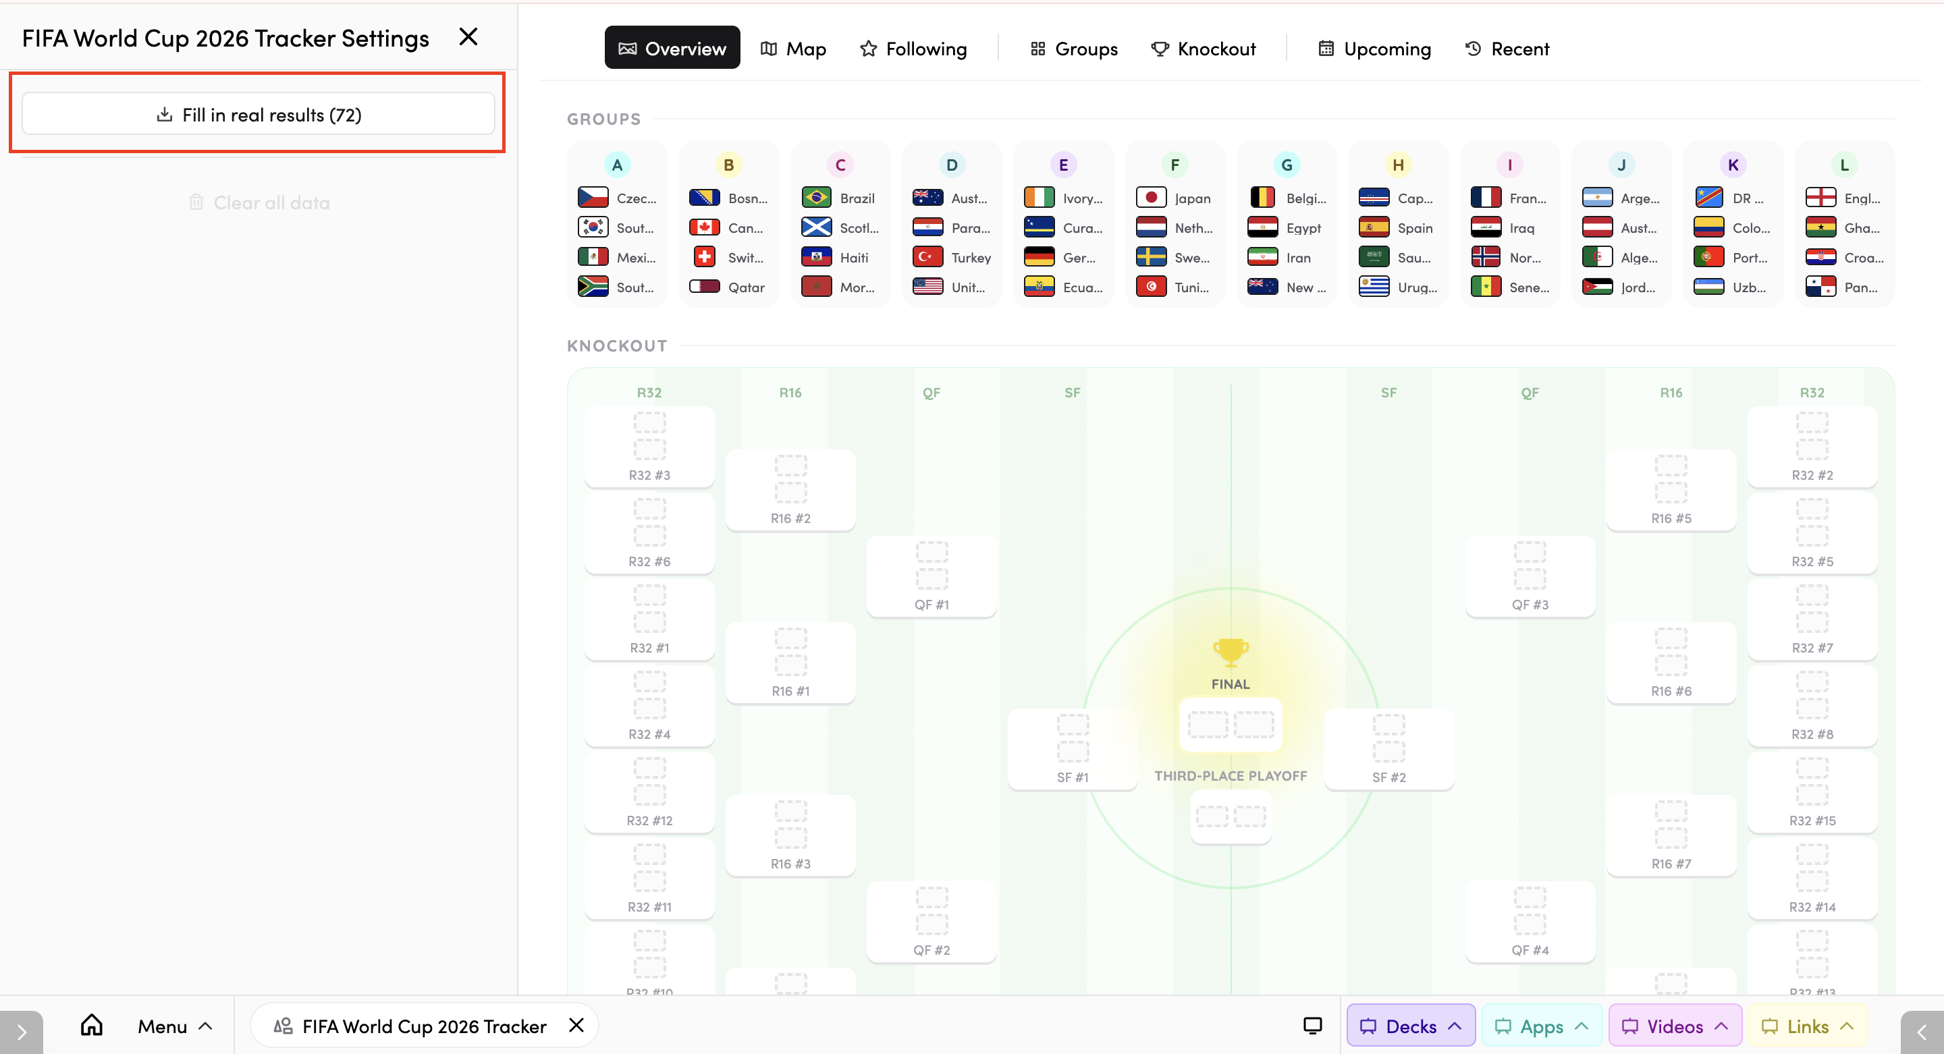This screenshot has height=1054, width=1944.
Task: Open Group G badge
Action: pyautogui.click(x=1287, y=165)
